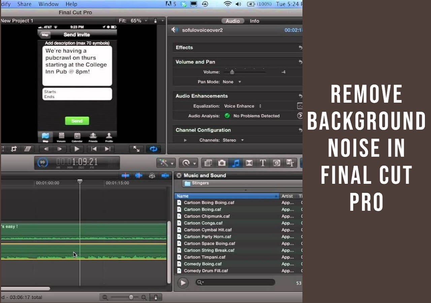The image size is (431, 303).
Task: Play the viewer with the play button
Action: tap(77, 149)
